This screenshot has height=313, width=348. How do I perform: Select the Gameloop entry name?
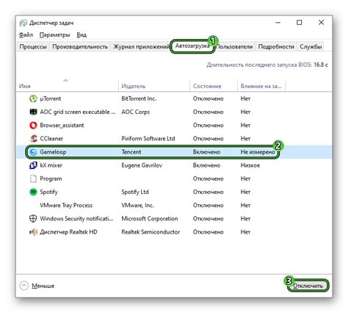pyautogui.click(x=53, y=152)
